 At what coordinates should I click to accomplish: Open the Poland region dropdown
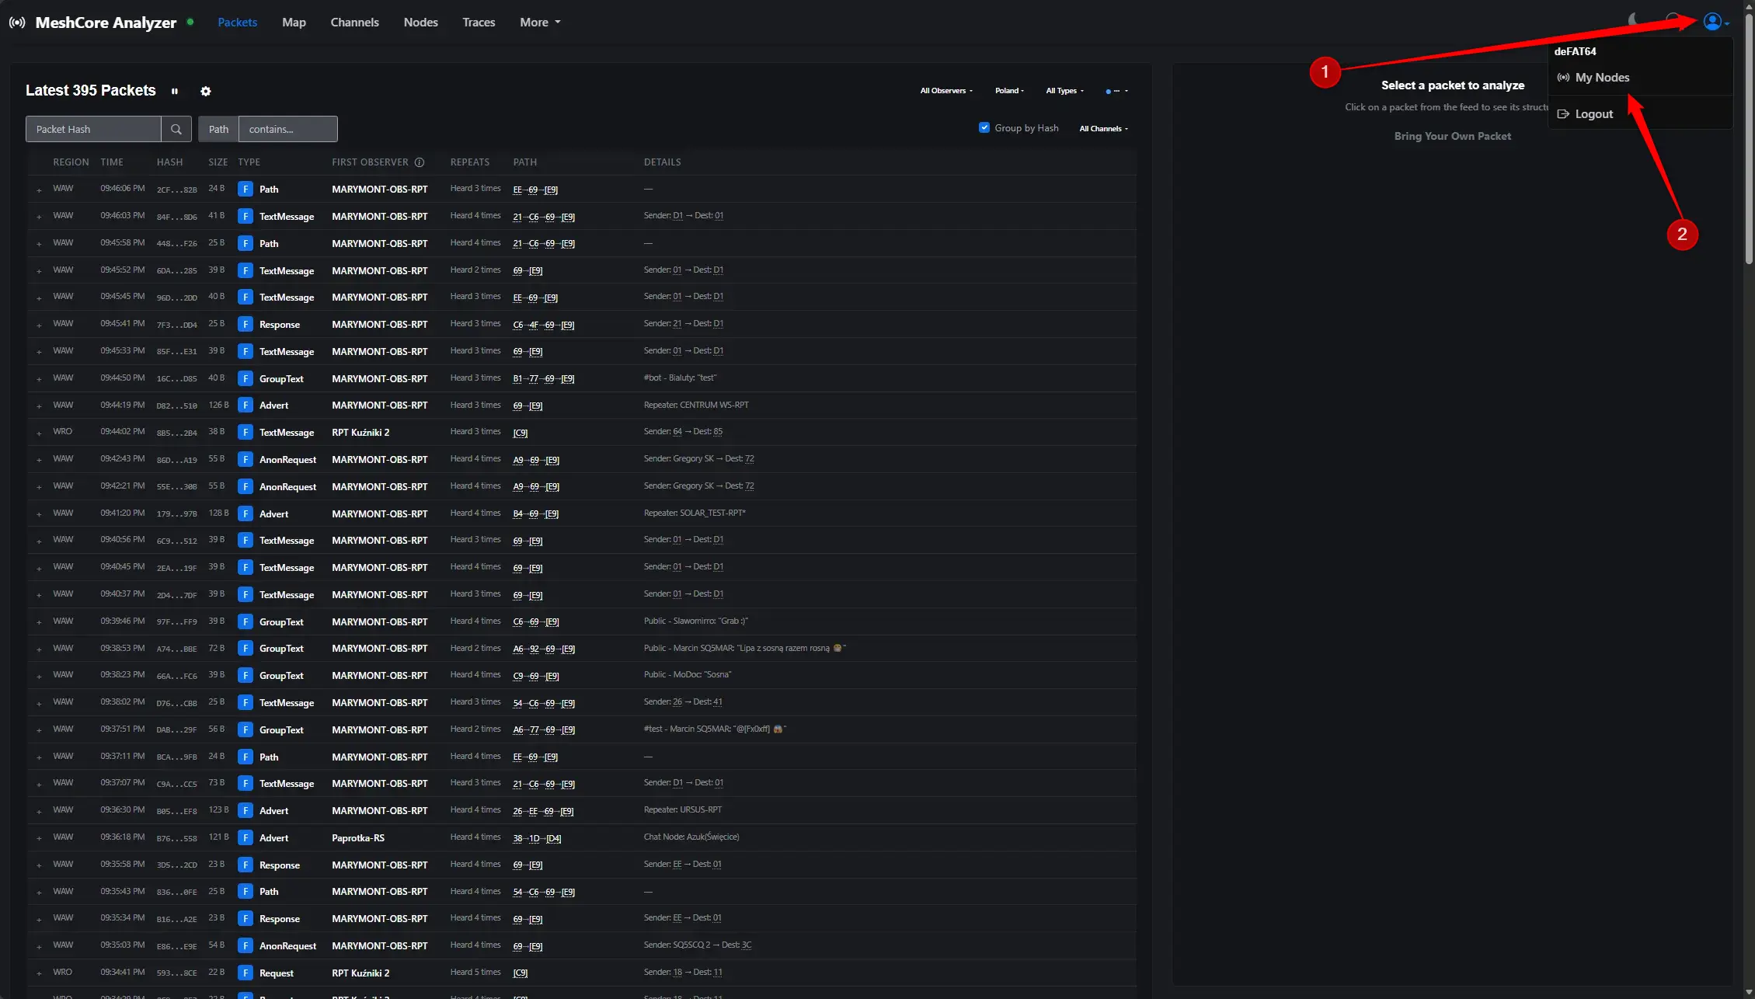(x=1009, y=91)
